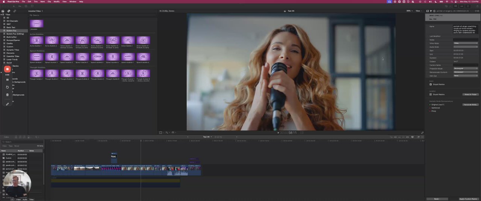The width and height of the screenshot is (481, 201).
Task: Delete recording using trash icon
Action: coord(7,95)
